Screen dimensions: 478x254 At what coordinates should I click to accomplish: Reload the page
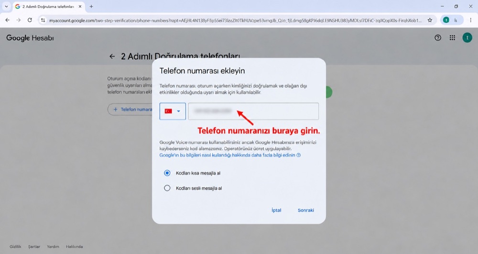click(x=30, y=20)
